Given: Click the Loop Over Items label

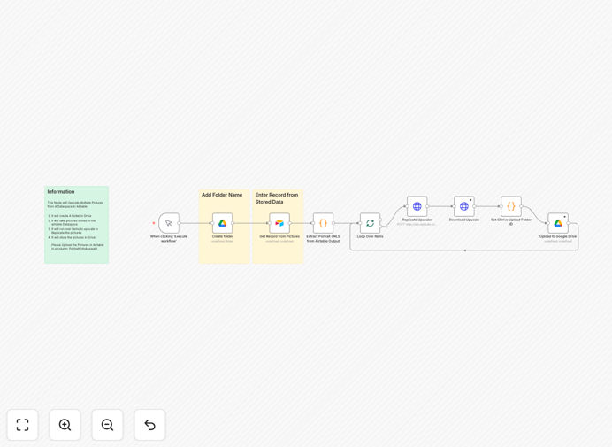Looking at the screenshot, I should coord(370,237).
